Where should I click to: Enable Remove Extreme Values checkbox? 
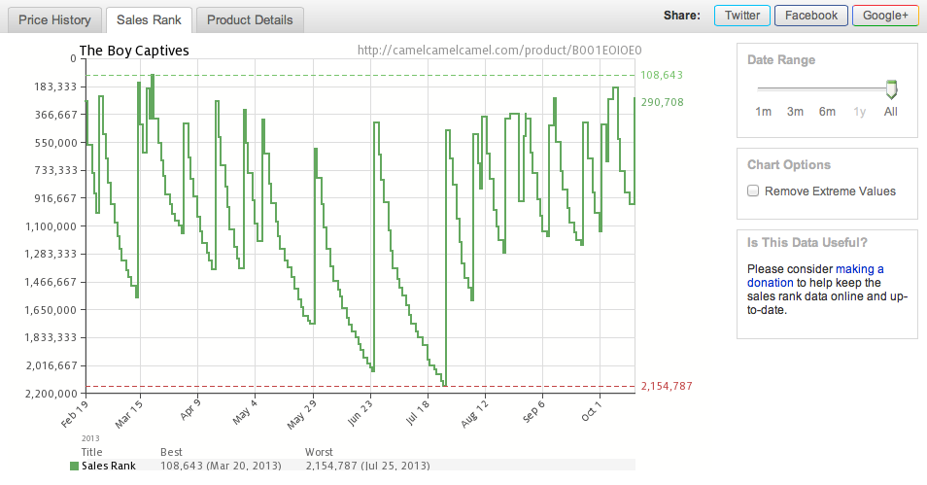click(753, 191)
